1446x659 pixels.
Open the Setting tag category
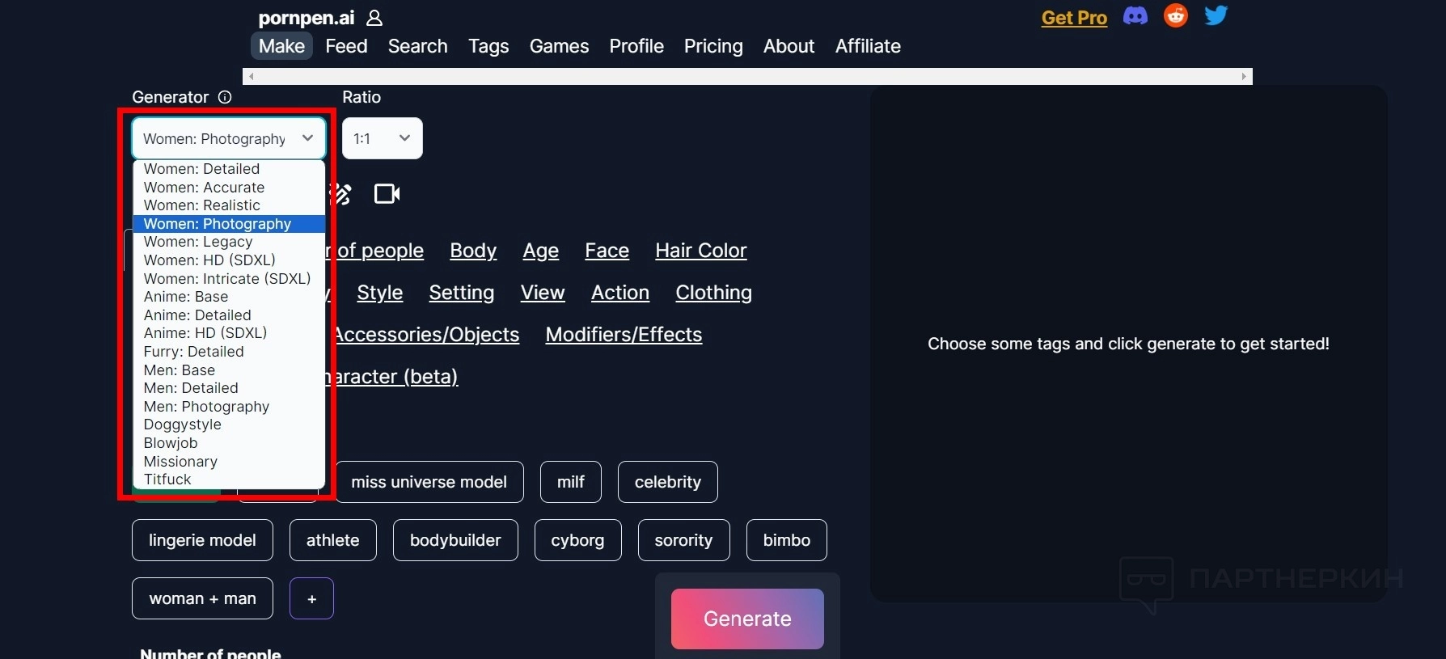pyautogui.click(x=462, y=293)
